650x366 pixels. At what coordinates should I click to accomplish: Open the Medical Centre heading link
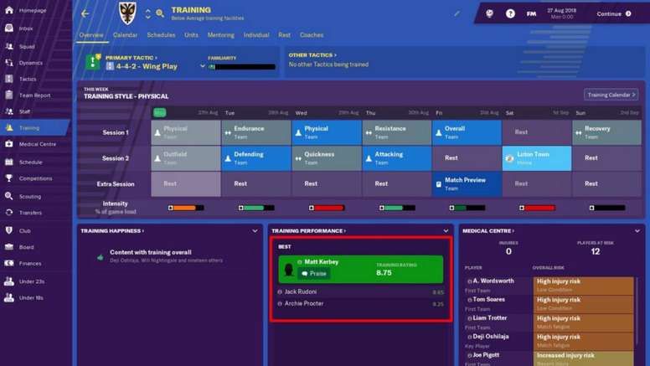[x=488, y=231]
